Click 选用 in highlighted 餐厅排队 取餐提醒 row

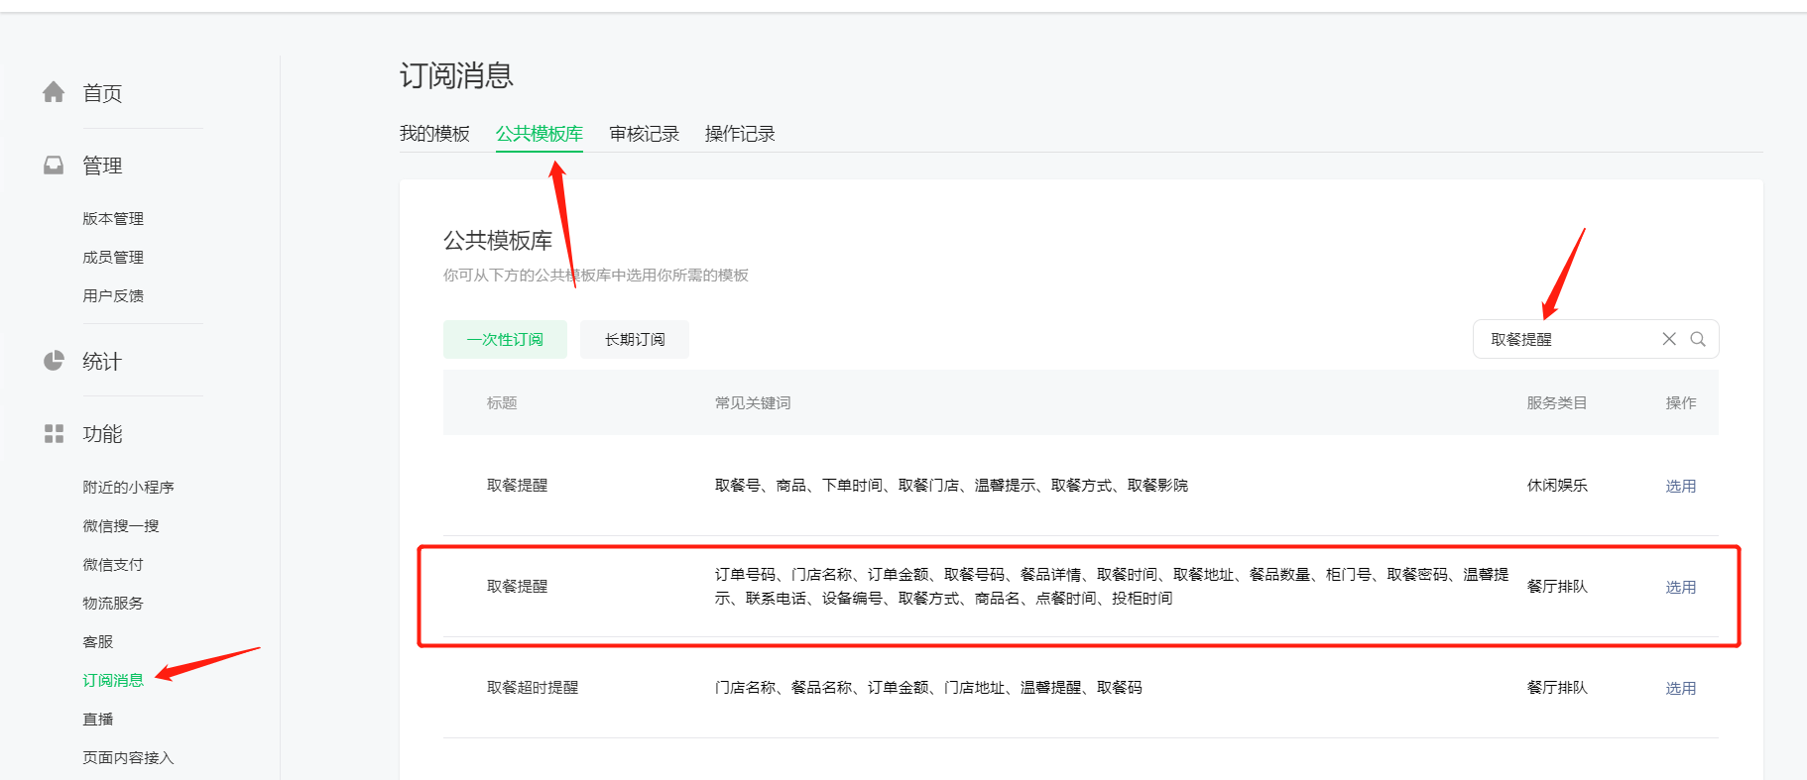[1680, 587]
